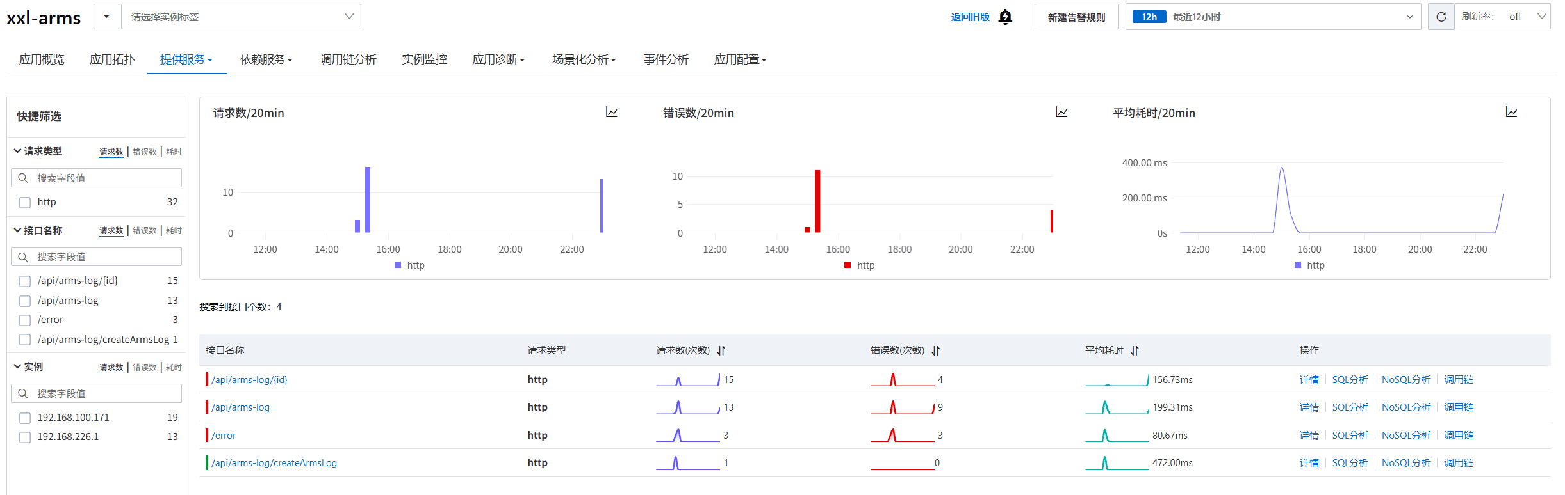The width and height of the screenshot is (1565, 495).
Task: Sort 接口名称 filter by 耗时
Action: [x=174, y=231]
